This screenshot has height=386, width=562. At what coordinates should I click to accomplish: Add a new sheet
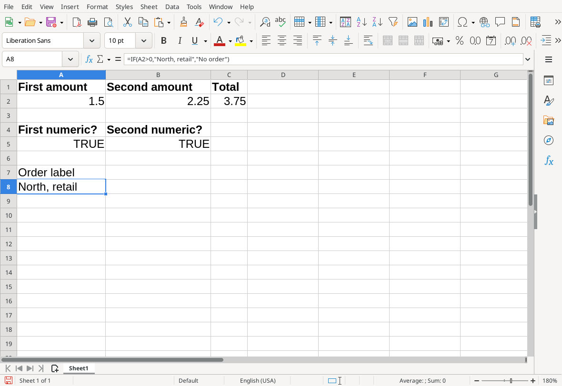pyautogui.click(x=55, y=368)
